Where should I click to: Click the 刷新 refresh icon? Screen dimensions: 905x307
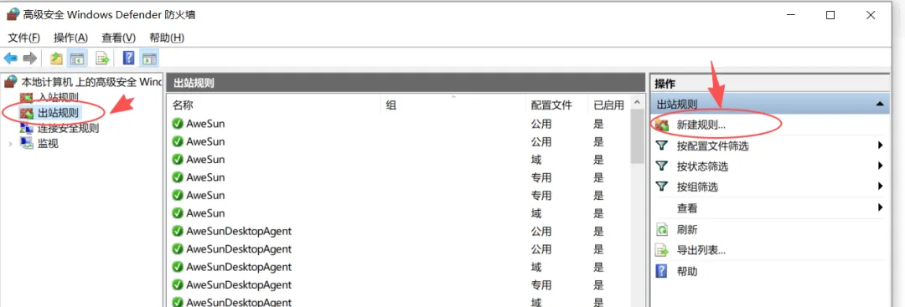point(662,230)
